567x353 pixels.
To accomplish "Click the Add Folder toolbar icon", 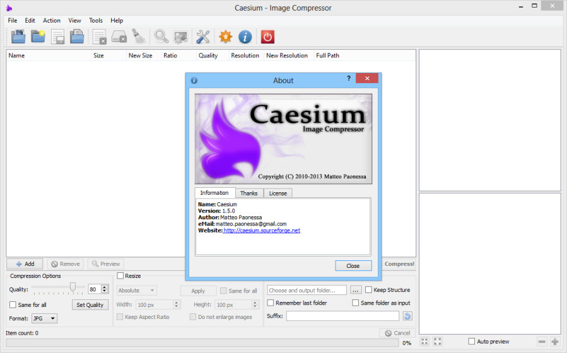I will 38,37.
